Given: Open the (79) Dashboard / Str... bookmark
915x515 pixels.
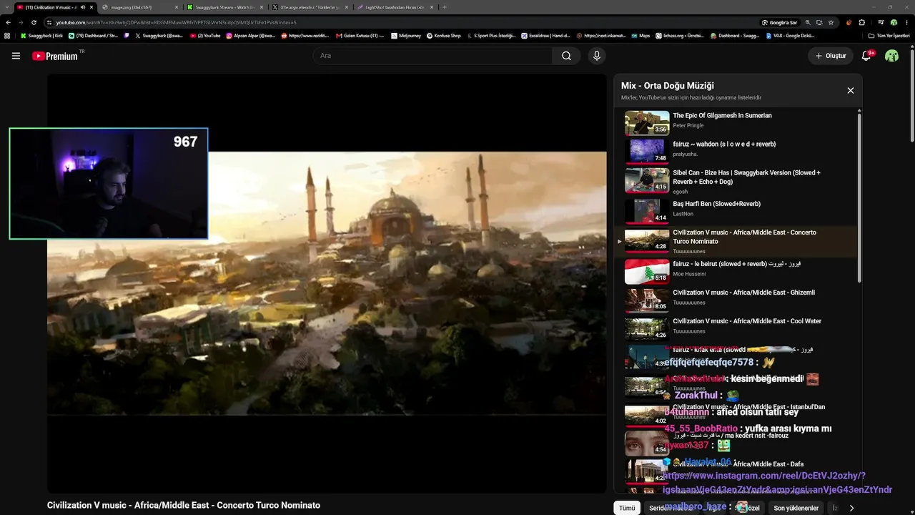Looking at the screenshot, I should point(93,35).
